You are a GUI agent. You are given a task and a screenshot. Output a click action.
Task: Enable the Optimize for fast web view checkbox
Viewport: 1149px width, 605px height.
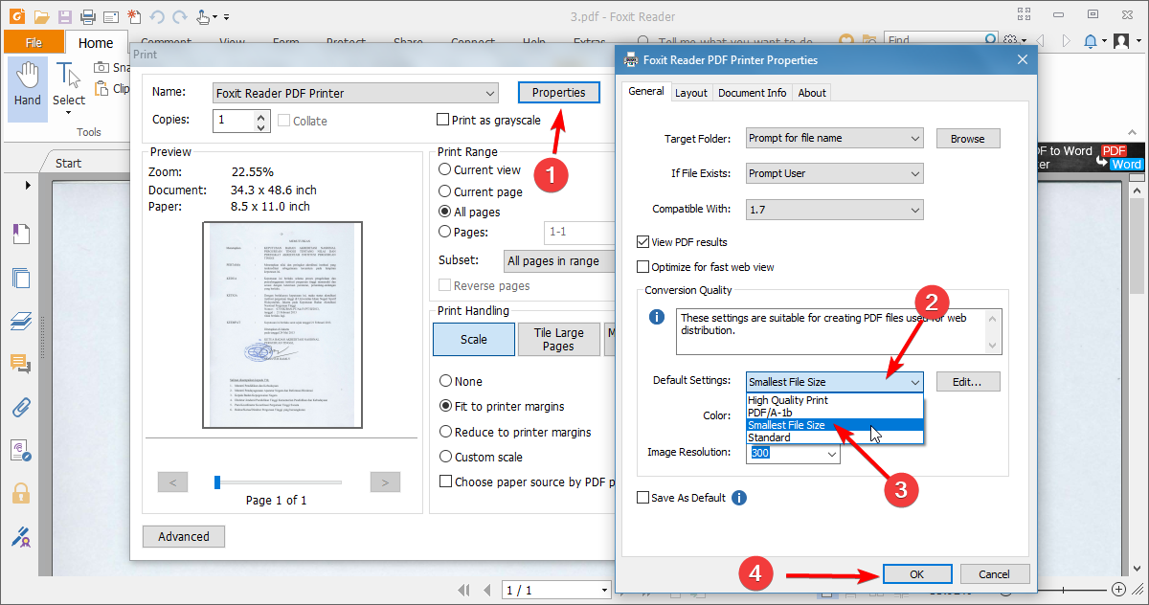643,266
